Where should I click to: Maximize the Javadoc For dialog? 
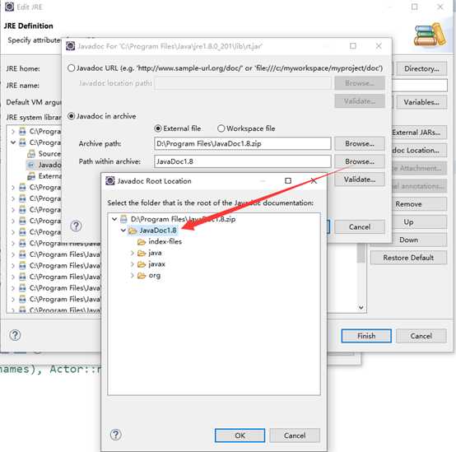[353, 46]
